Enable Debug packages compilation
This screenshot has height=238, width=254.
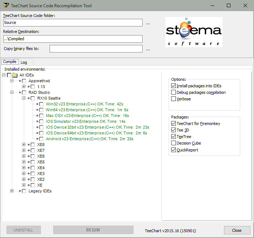173,92
